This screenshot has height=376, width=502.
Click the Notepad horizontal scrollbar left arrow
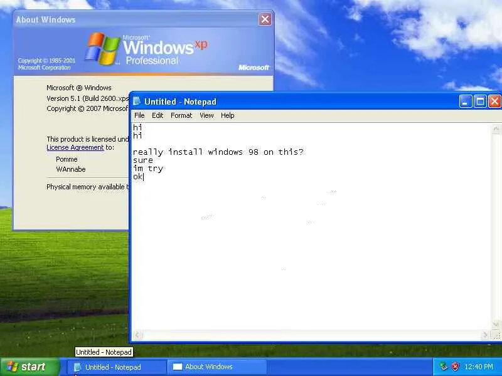click(137, 335)
